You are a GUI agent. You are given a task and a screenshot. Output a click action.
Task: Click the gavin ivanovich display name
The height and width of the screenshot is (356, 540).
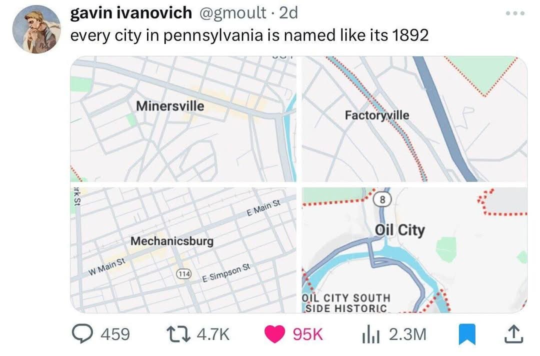pyautogui.click(x=131, y=13)
